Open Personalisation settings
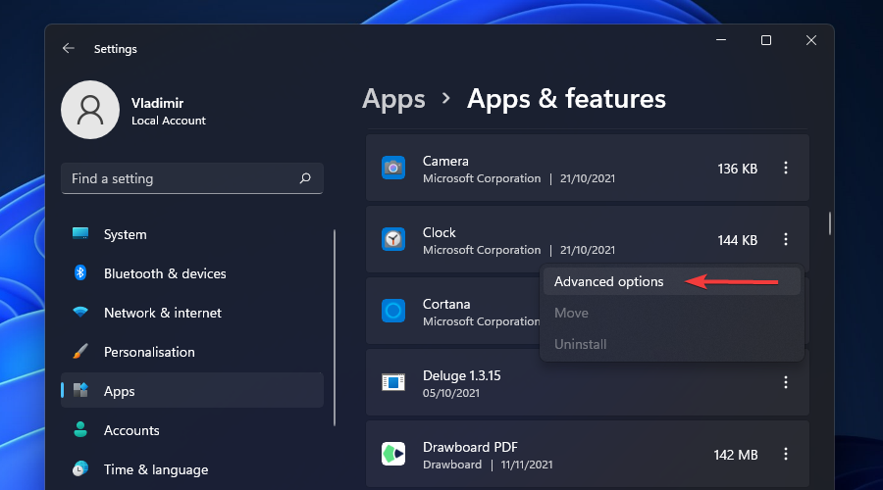Viewport: 883px width, 490px height. point(192,352)
